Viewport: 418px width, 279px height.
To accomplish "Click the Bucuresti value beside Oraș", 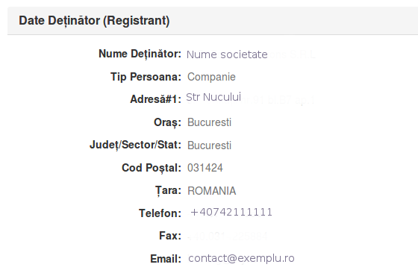I will click(209, 122).
